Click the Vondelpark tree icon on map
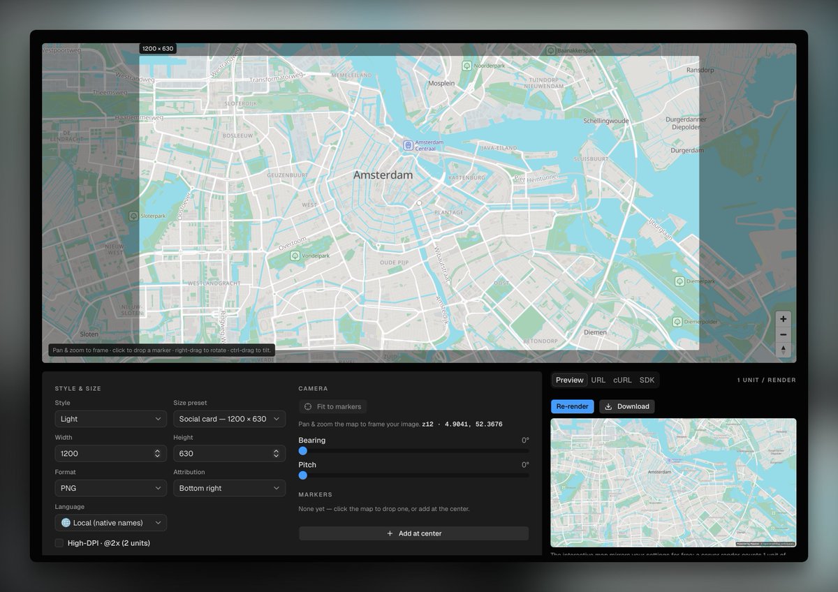Image resolution: width=838 pixels, height=592 pixels. (295, 256)
